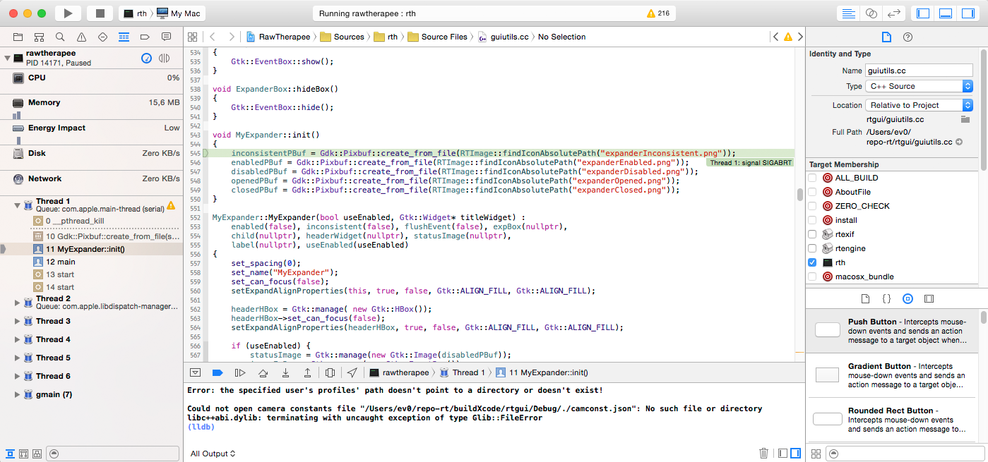This screenshot has width=988, height=462.
Task: Open the Relative to Project Location dropdown
Action: click(919, 105)
